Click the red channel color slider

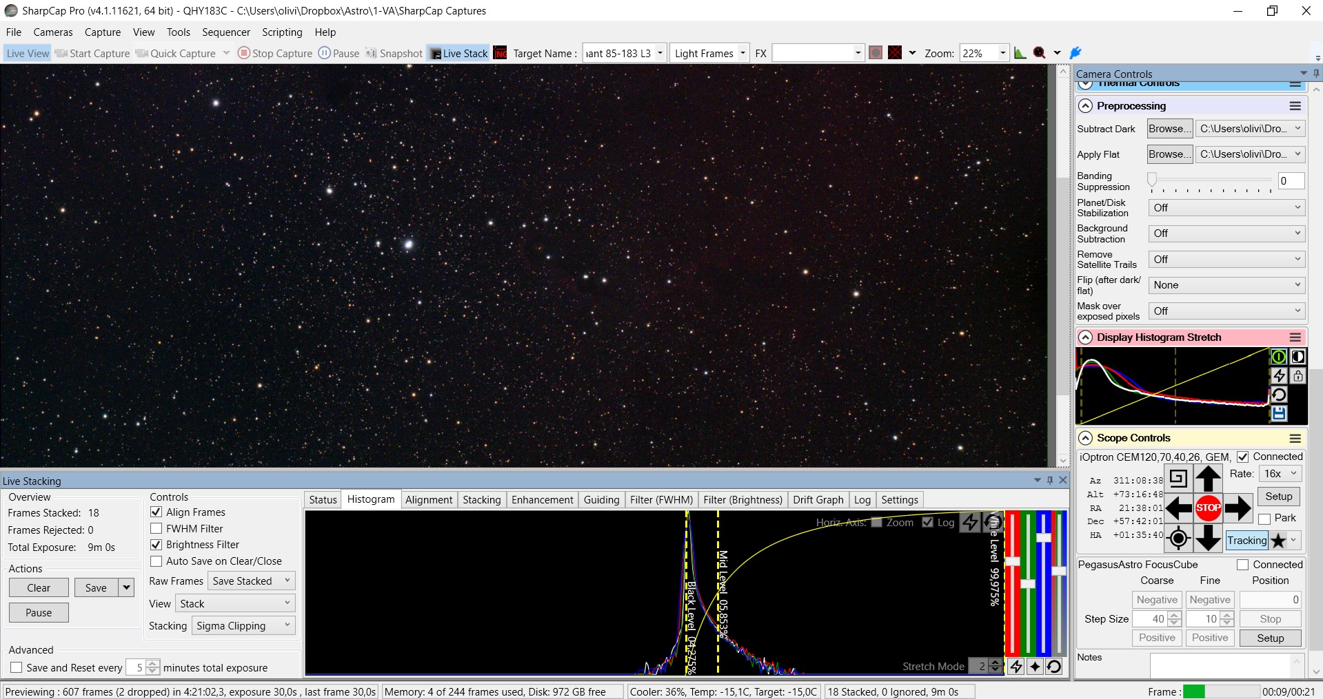coord(1012,583)
